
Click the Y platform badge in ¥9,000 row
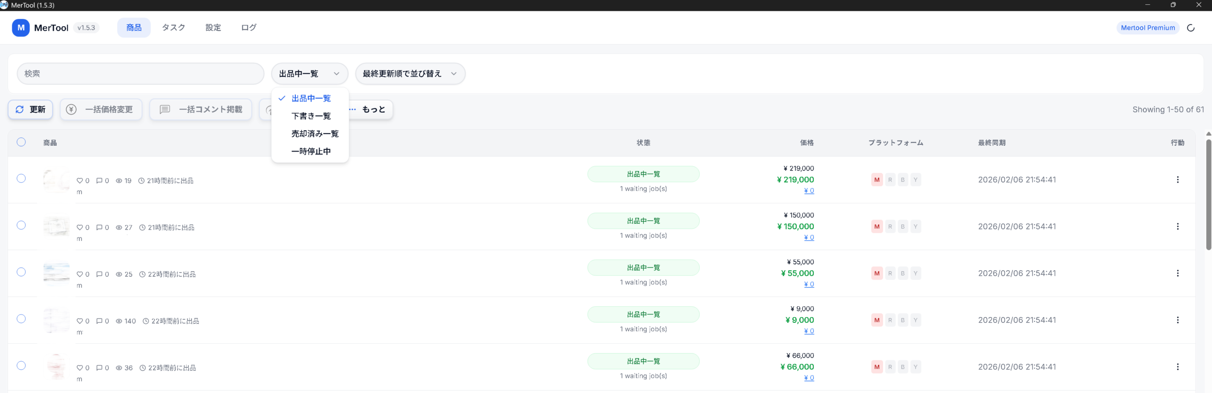pyautogui.click(x=916, y=320)
